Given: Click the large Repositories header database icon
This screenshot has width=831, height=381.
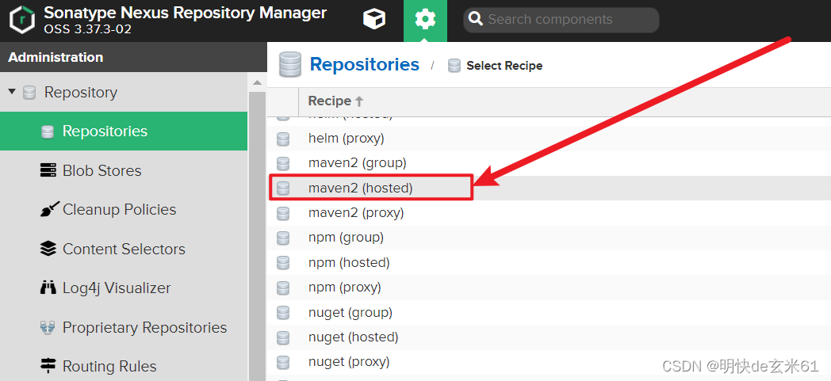Looking at the screenshot, I should coord(290,65).
